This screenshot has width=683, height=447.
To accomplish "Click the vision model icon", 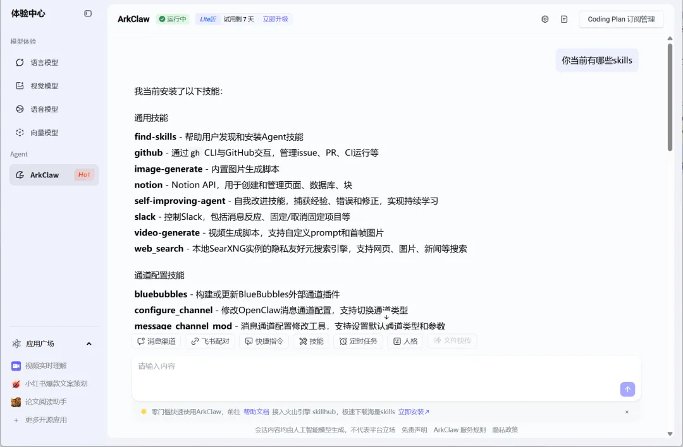I will (20, 86).
